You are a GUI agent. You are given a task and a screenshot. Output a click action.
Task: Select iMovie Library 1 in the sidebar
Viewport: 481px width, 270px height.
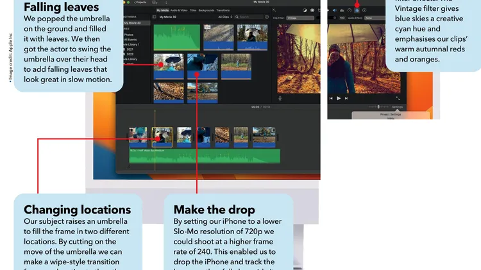pos(131,44)
